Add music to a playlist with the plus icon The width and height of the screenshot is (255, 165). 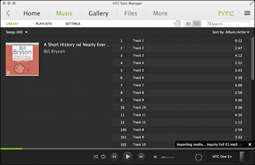[x=177, y=24]
